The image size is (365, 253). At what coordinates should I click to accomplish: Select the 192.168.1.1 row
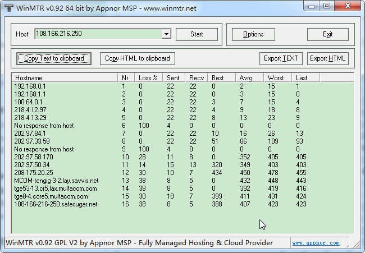(182, 94)
